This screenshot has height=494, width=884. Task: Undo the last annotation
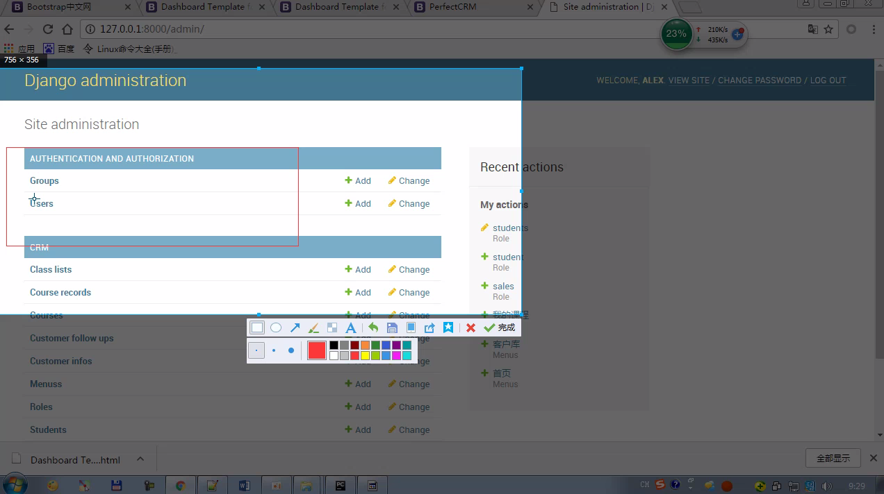coord(373,327)
